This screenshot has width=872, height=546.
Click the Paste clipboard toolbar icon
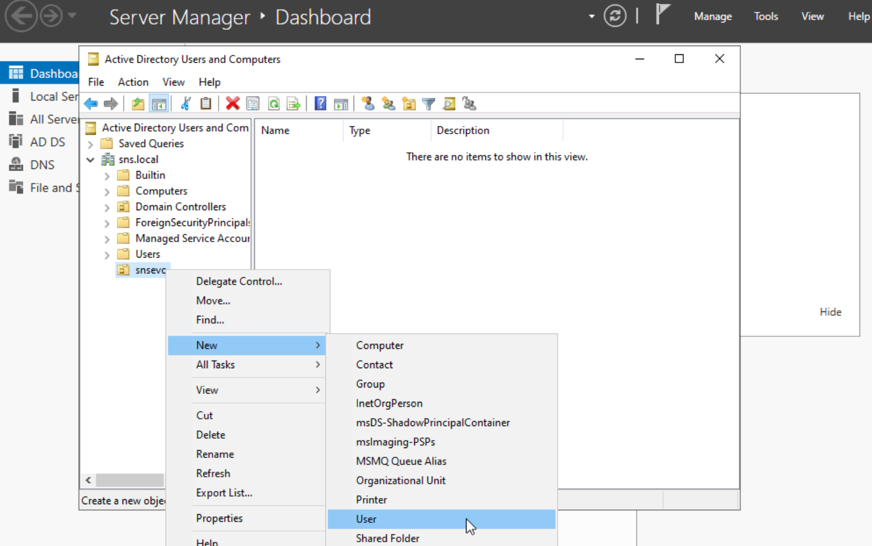pyautogui.click(x=206, y=104)
